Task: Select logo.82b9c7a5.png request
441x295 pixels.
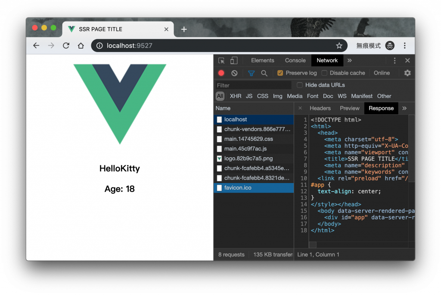Action: pos(254,158)
